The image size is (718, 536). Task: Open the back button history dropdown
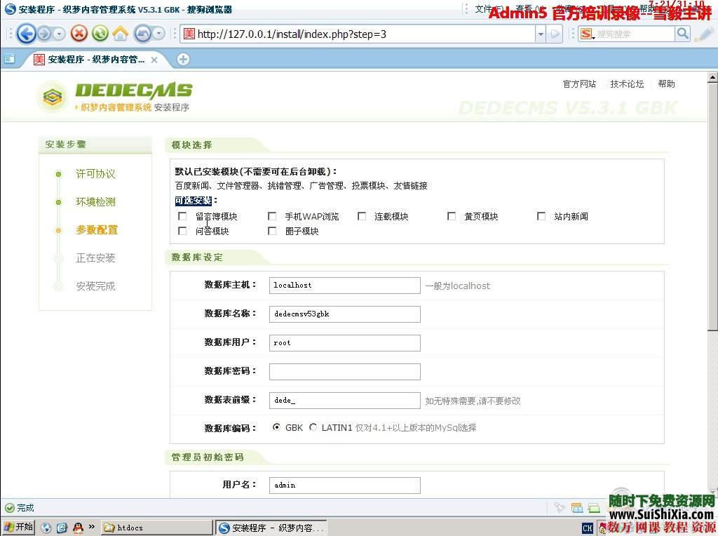tap(59, 34)
